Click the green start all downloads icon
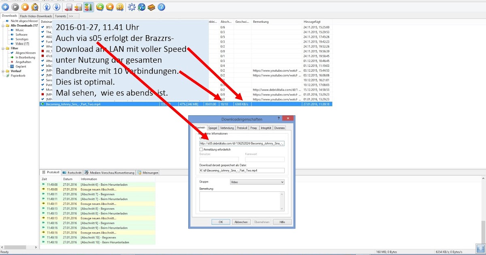The image size is (486, 255). tap(100, 7)
